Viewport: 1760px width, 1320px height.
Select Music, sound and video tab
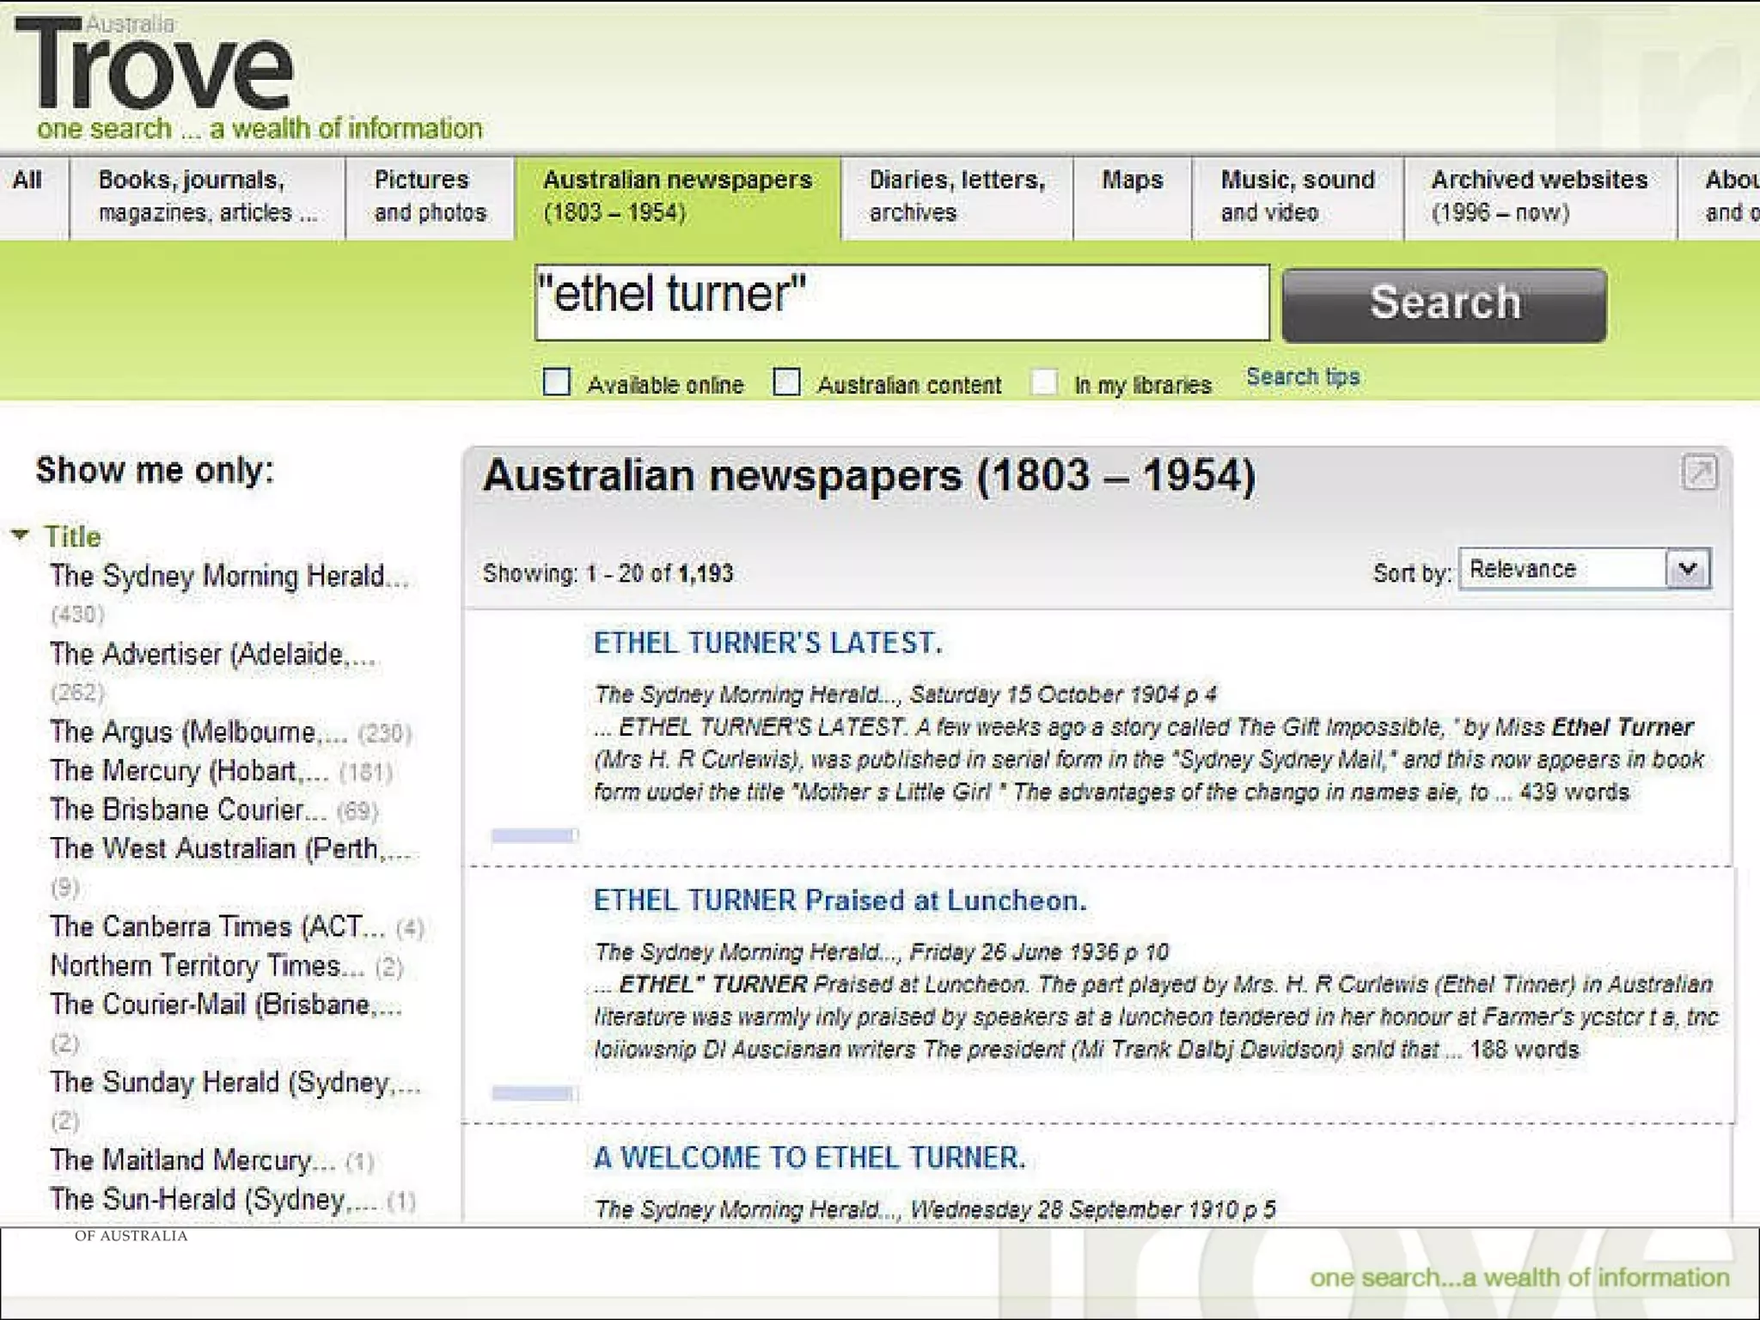tap(1297, 196)
